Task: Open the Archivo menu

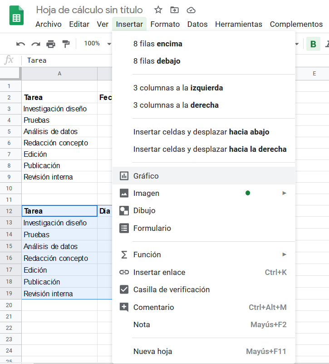Action: 49,24
